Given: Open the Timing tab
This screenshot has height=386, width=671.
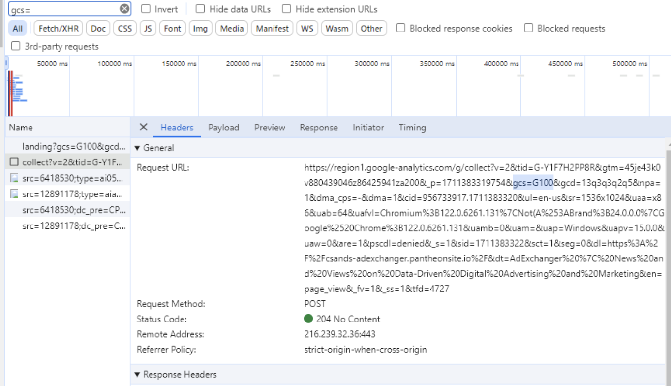Looking at the screenshot, I should tap(412, 128).
